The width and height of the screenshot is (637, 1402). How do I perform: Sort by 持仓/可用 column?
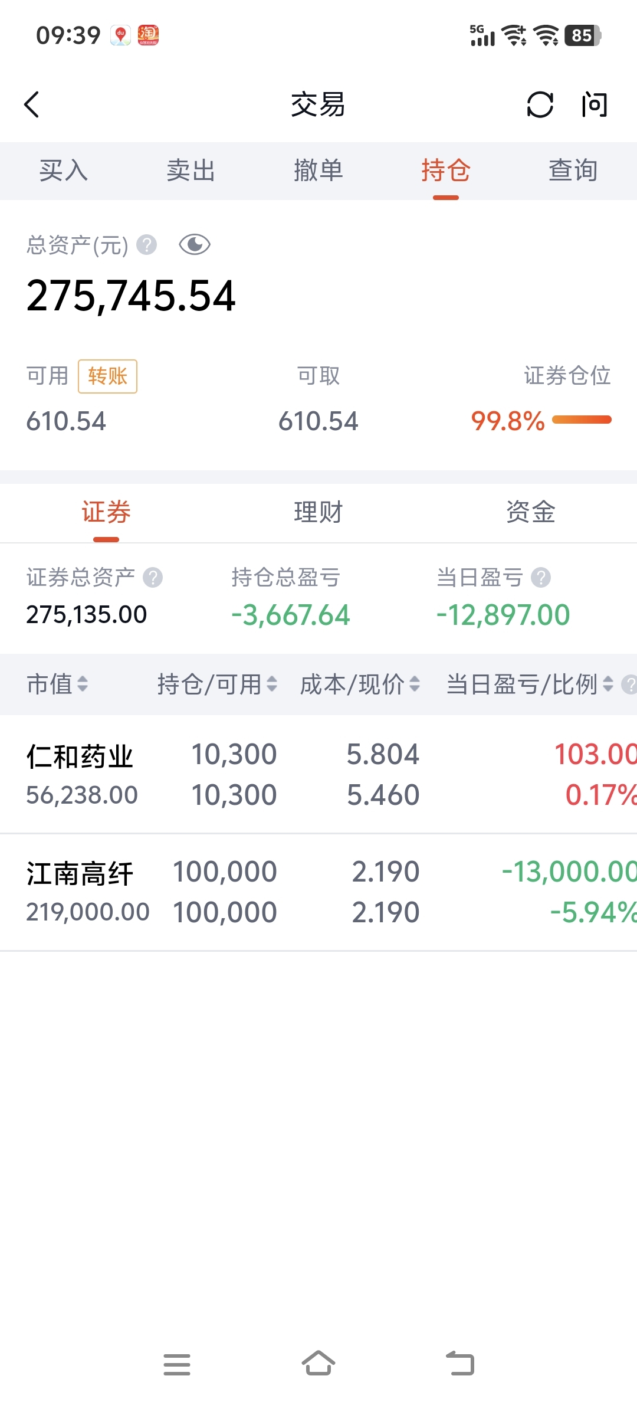pyautogui.click(x=216, y=684)
